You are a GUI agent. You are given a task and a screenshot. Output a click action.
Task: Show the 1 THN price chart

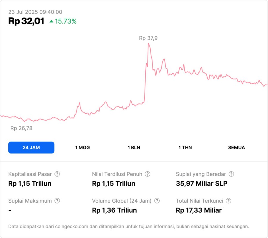pyautogui.click(x=185, y=148)
